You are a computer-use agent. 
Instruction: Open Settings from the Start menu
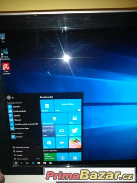point(18,151)
